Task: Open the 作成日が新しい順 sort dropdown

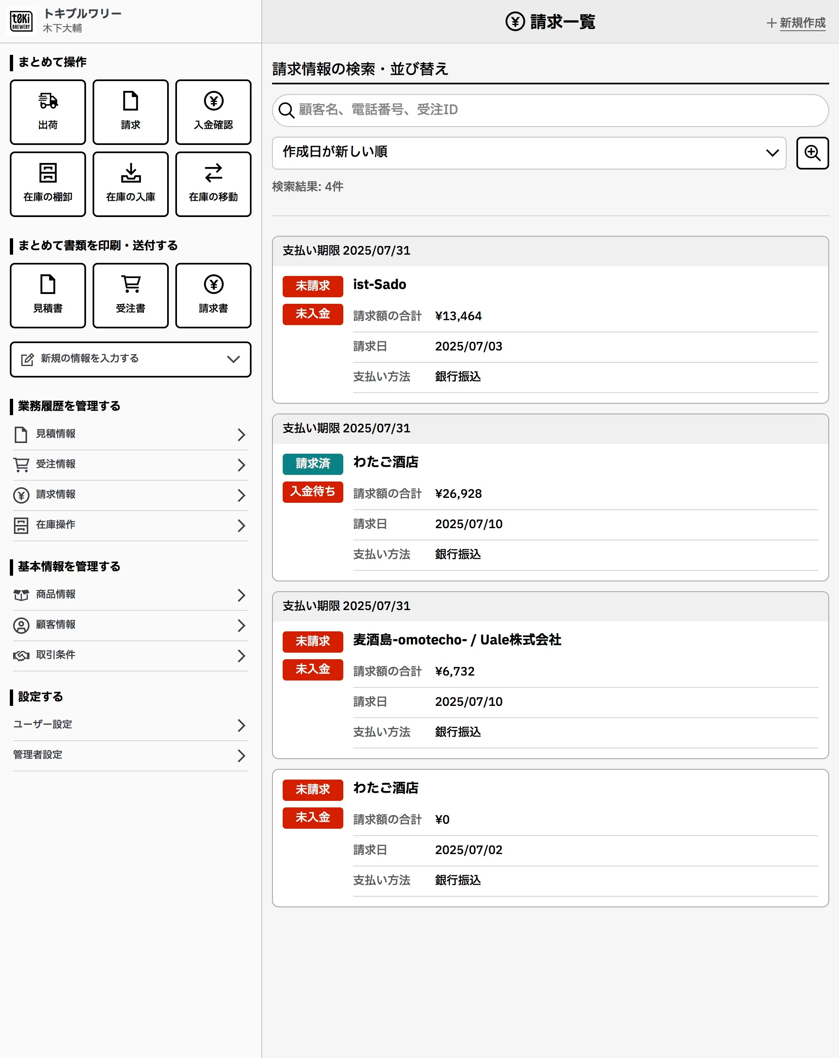Action: 529,153
